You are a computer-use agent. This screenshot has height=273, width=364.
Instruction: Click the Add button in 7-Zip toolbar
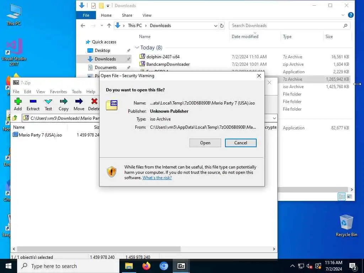18,104
